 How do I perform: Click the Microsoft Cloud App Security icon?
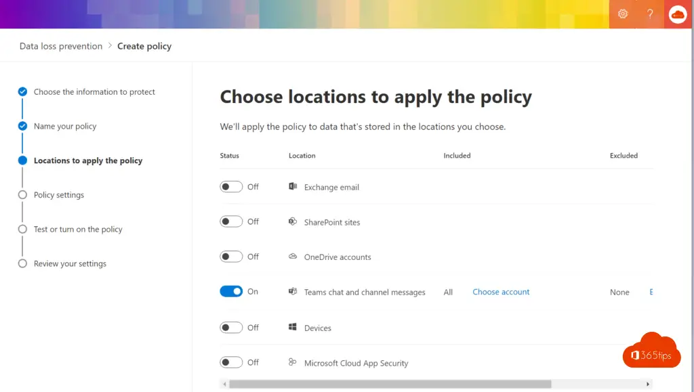(293, 363)
